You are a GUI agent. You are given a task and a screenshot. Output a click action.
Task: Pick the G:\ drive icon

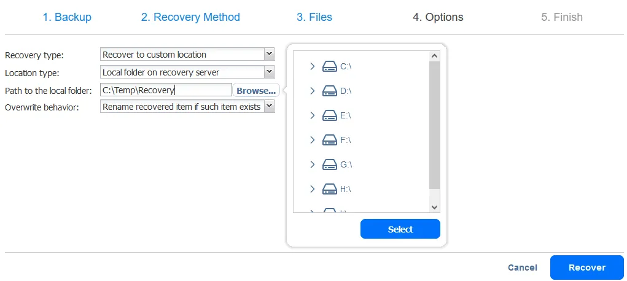click(x=330, y=164)
